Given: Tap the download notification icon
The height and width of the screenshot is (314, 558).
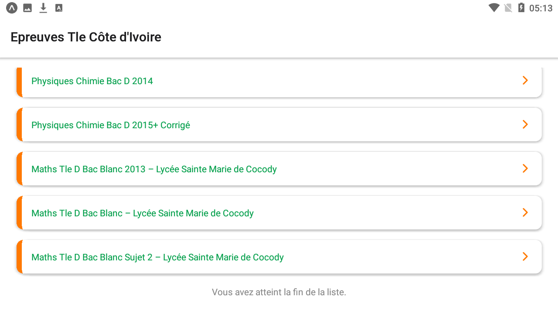Looking at the screenshot, I should (x=43, y=8).
